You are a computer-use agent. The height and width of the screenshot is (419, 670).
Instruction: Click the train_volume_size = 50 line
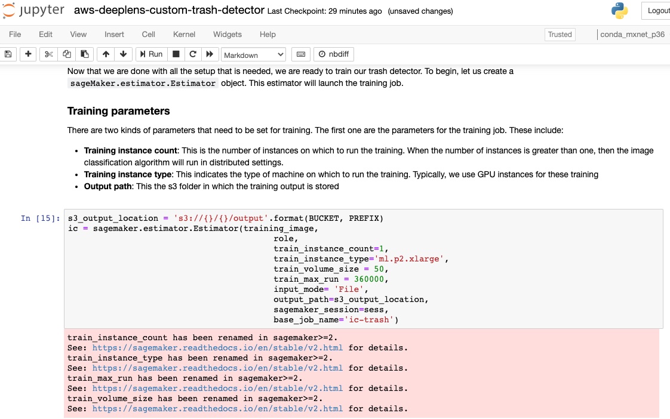coord(331,269)
